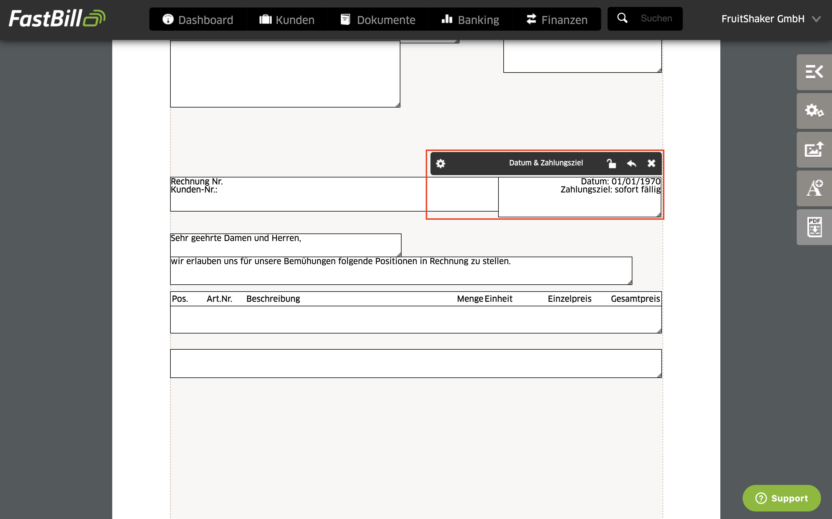Open the Kunden menu
The image size is (832, 519).
[x=287, y=20]
